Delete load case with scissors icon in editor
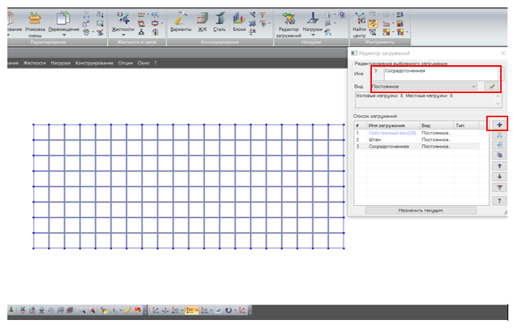Viewport: 520px width, 331px height. 499,135
